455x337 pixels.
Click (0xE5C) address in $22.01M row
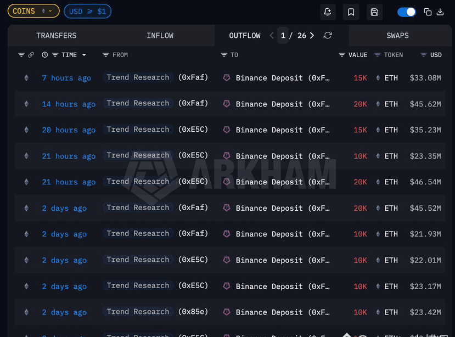pyautogui.click(x=193, y=260)
